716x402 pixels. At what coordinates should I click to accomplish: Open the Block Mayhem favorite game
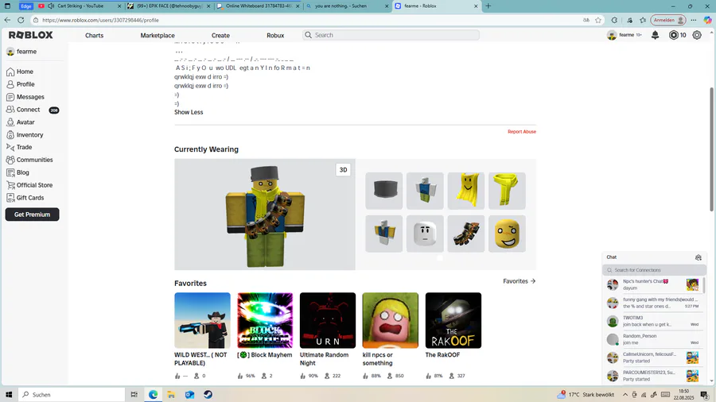point(265,320)
